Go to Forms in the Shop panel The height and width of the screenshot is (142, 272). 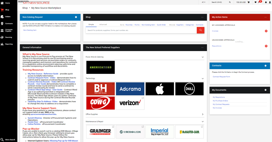[x=137, y=25]
